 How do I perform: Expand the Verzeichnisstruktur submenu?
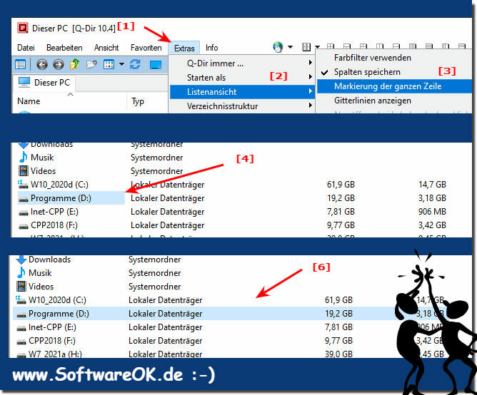(x=241, y=106)
